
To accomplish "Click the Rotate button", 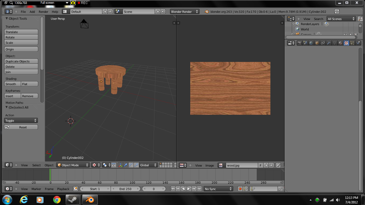I will click(21, 37).
